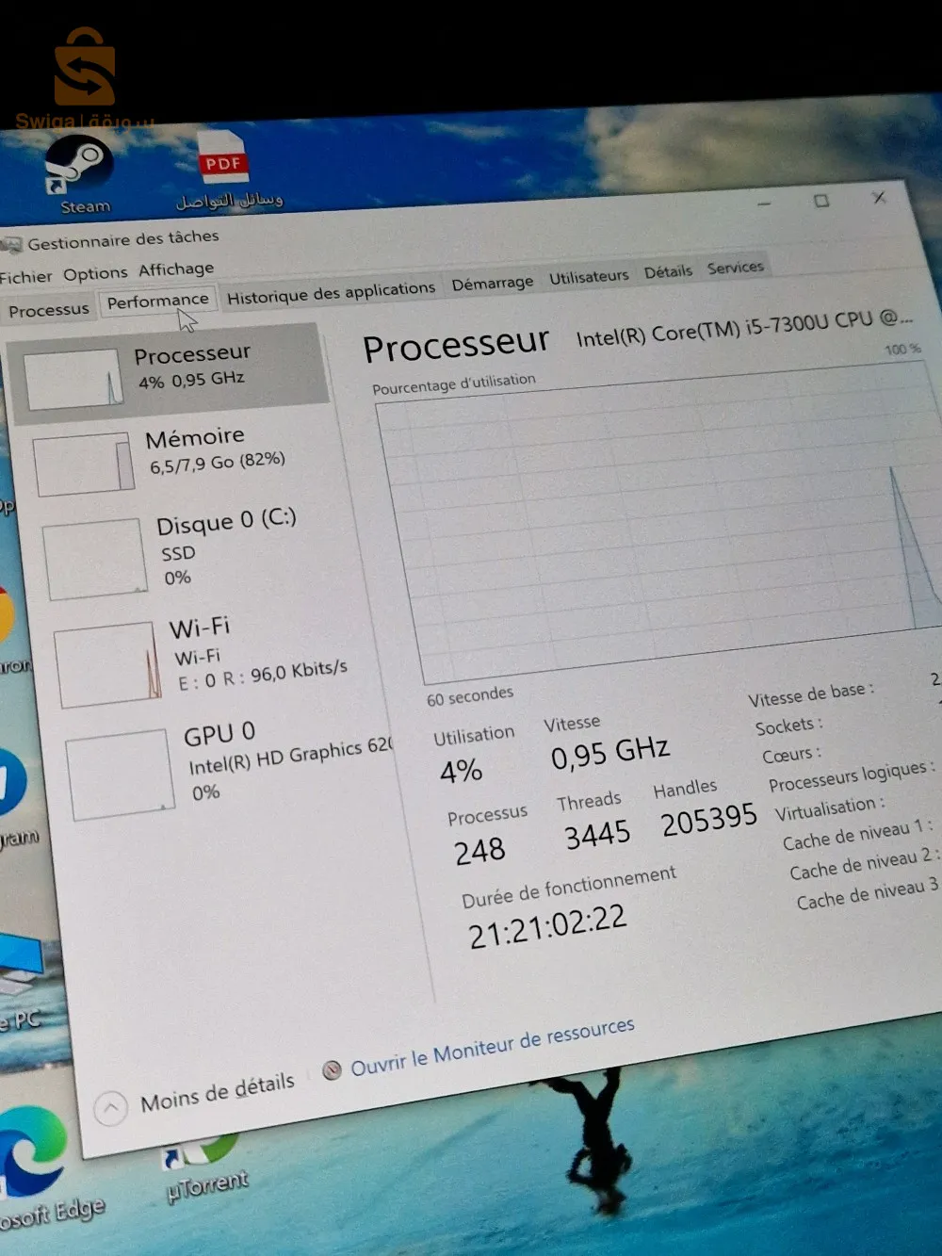The height and width of the screenshot is (1256, 942).
Task: Click the large Processeur heading
Action: 456,345
